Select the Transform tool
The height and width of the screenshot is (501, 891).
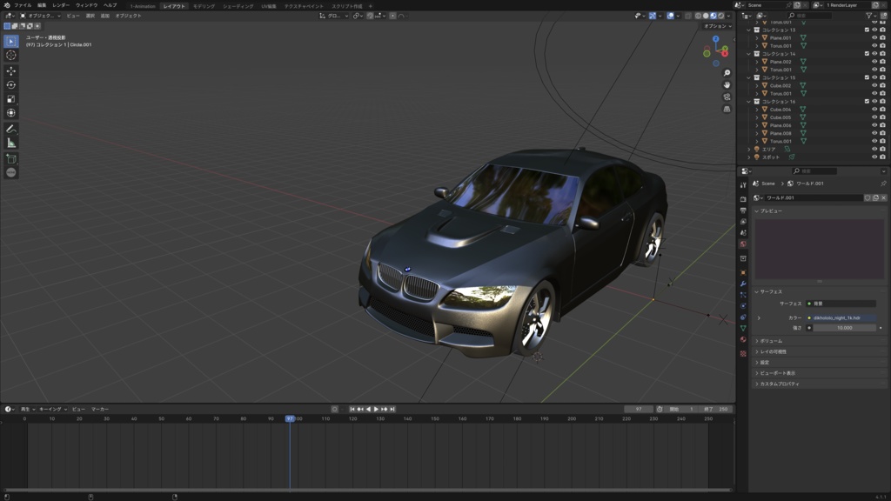[x=10, y=112]
